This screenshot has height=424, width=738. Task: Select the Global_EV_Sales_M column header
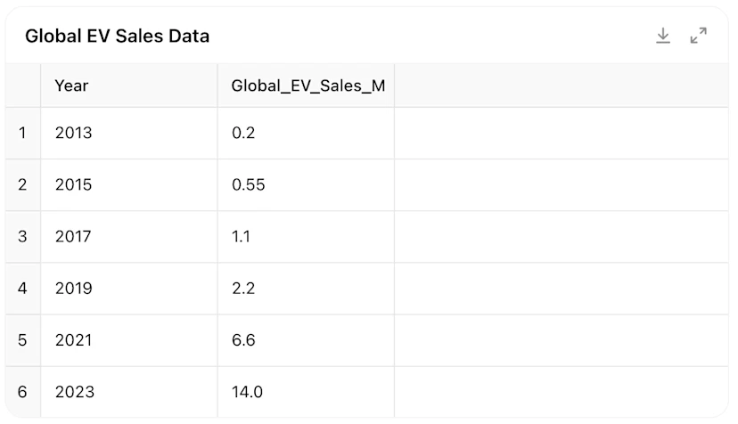pyautogui.click(x=307, y=86)
